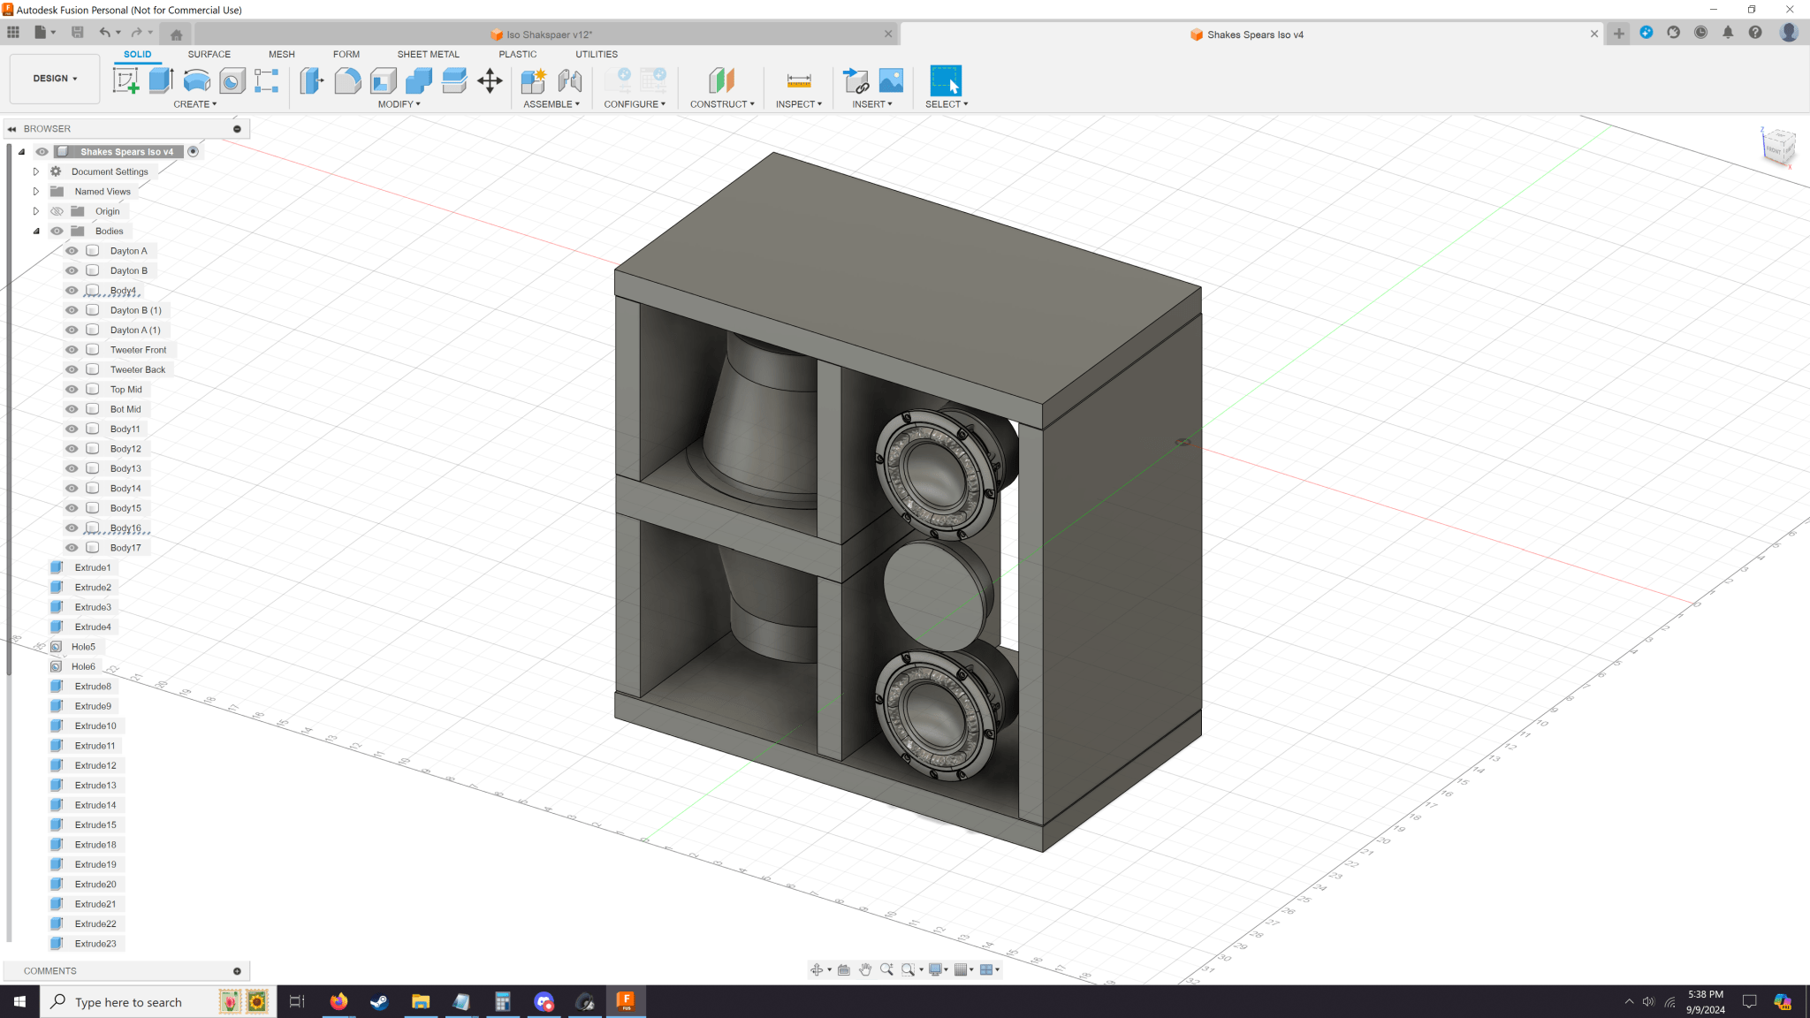1810x1018 pixels.
Task: Choose the Hole tool icon
Action: click(x=232, y=80)
